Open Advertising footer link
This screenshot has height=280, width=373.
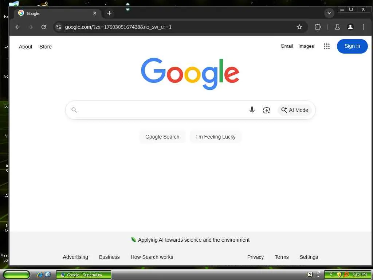[75, 257]
